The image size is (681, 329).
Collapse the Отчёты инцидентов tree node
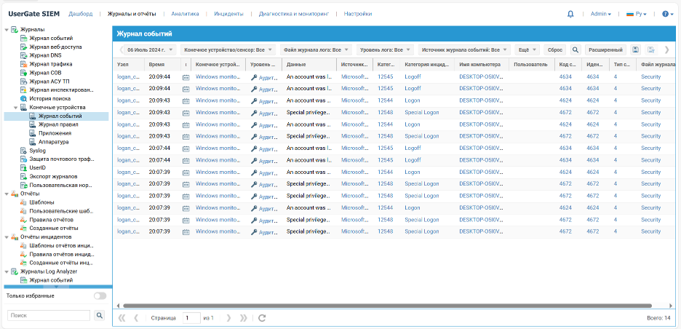7,237
